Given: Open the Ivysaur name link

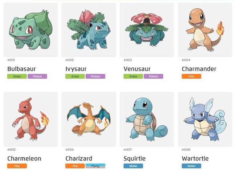Looking at the screenshot, I should 76,69.
